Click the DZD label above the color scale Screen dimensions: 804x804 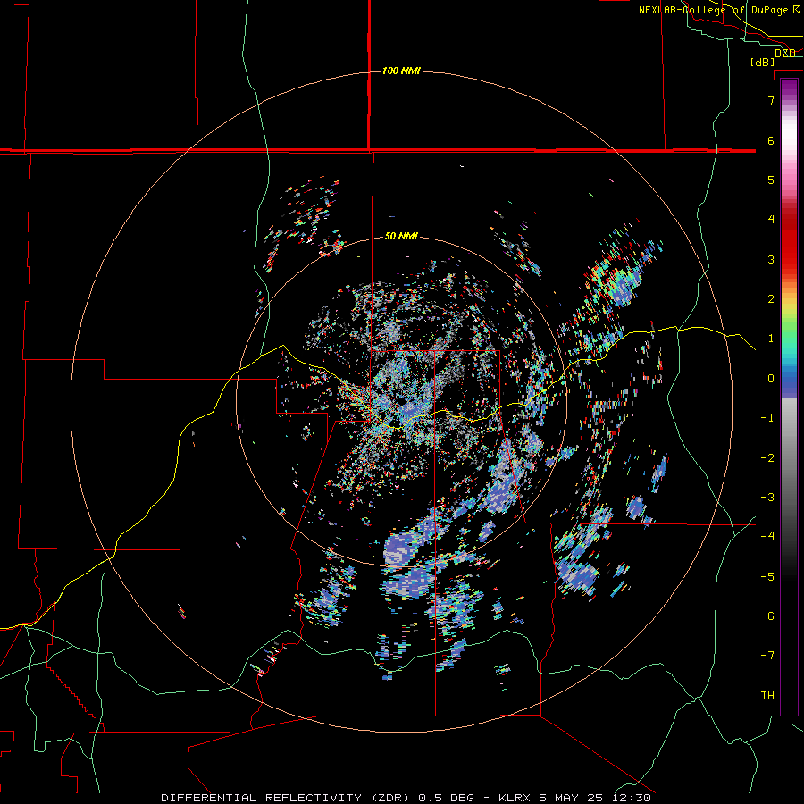[785, 54]
